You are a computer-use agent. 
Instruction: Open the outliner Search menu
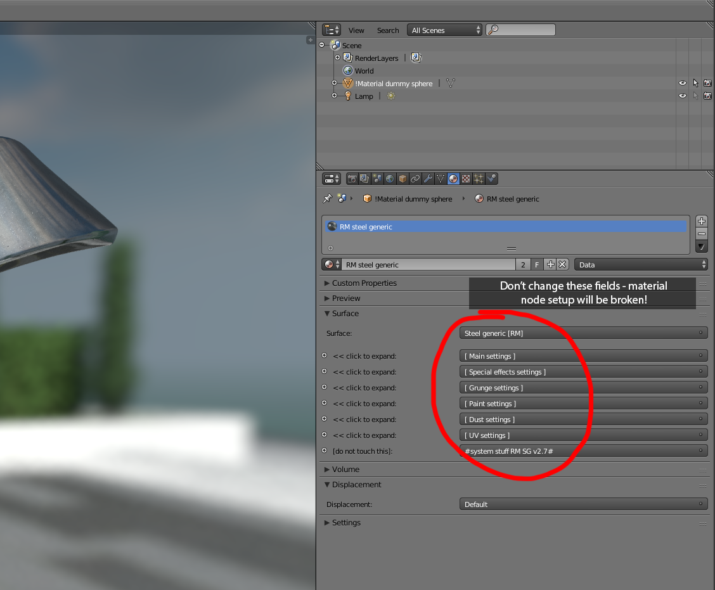click(388, 30)
